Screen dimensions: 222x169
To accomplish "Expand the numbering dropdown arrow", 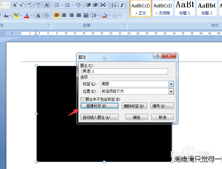I will pos(72,5).
